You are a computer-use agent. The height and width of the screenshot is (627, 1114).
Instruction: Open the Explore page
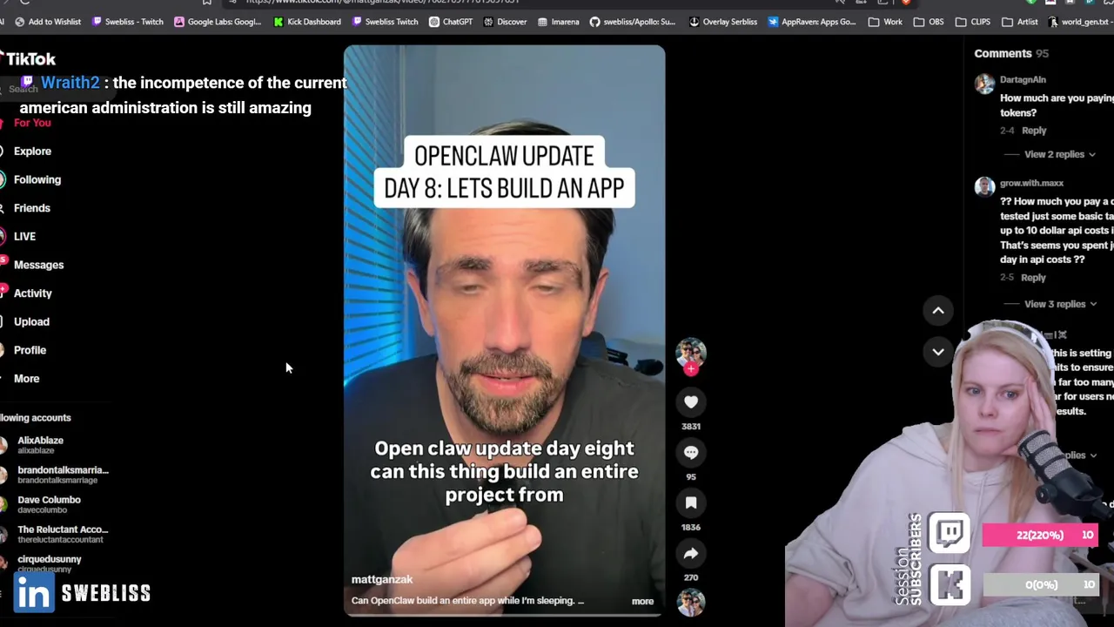tap(32, 152)
